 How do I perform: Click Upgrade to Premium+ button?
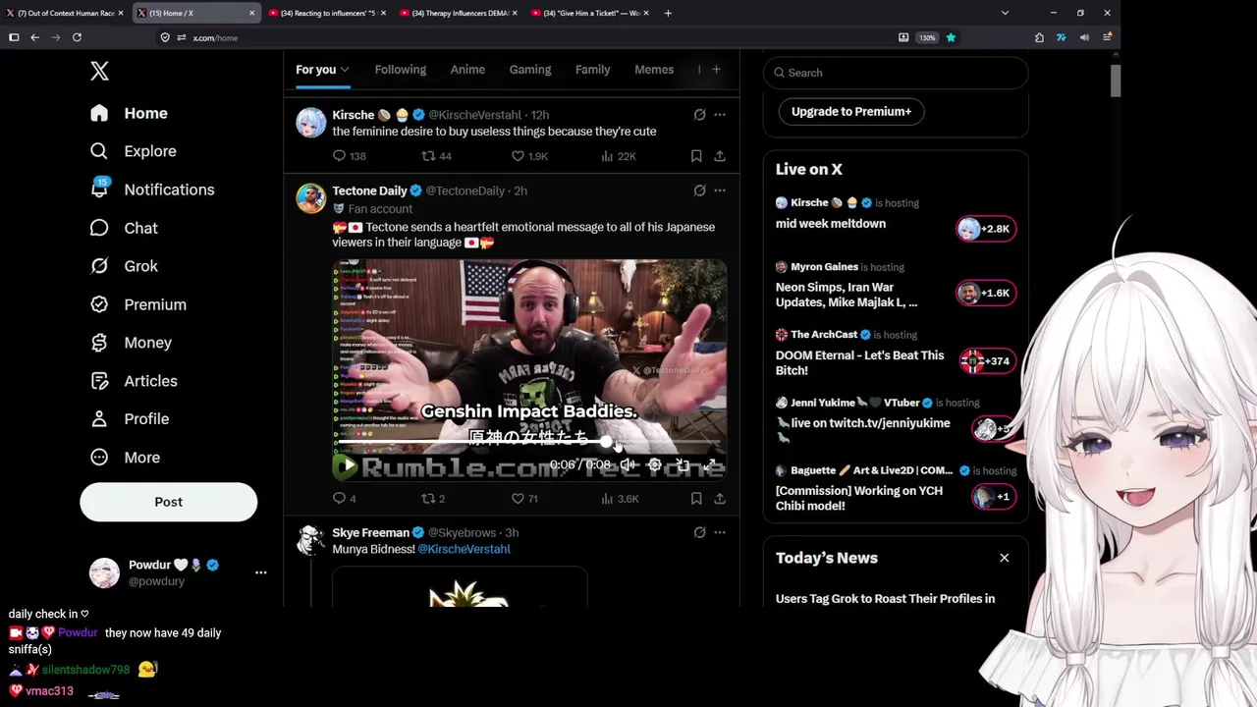[851, 111]
